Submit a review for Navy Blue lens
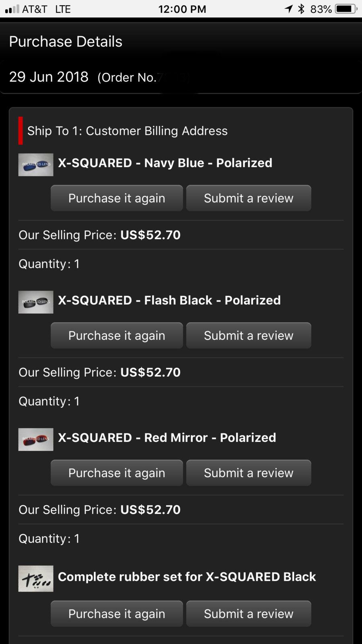 click(249, 198)
